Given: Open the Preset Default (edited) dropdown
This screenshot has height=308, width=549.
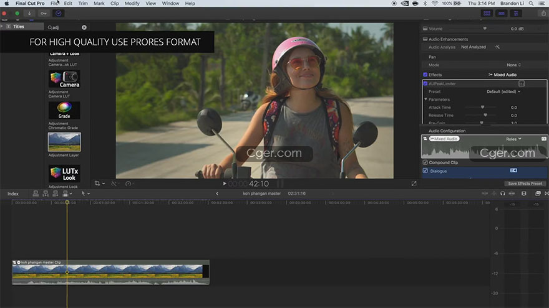Looking at the screenshot, I should [503, 91].
